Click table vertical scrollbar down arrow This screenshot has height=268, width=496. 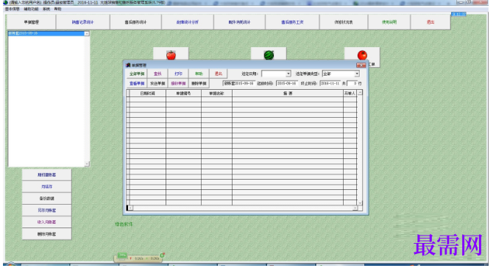point(360,202)
